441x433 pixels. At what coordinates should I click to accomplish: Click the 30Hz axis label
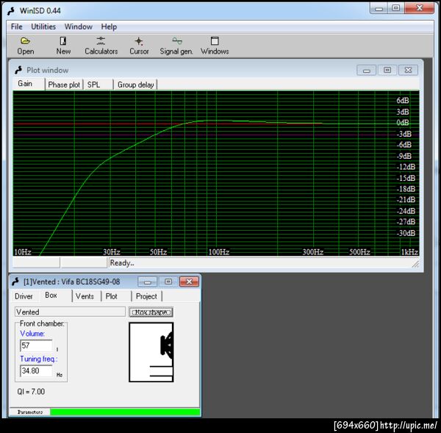[112, 252]
